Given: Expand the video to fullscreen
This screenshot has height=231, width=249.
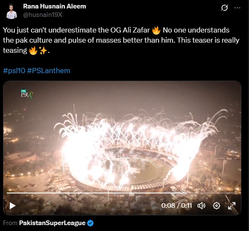Looking at the screenshot, I should (232, 206).
